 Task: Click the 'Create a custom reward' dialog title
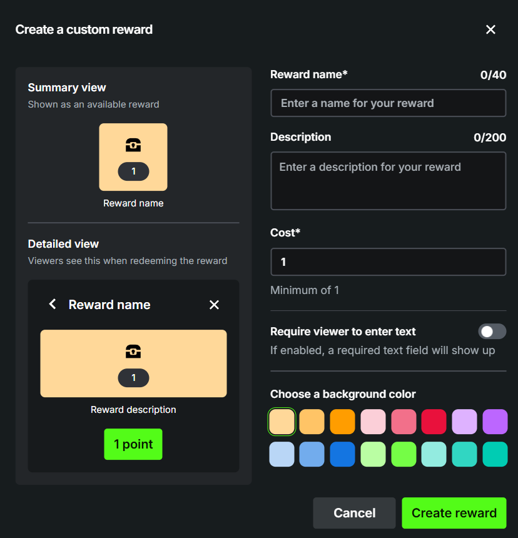click(84, 29)
